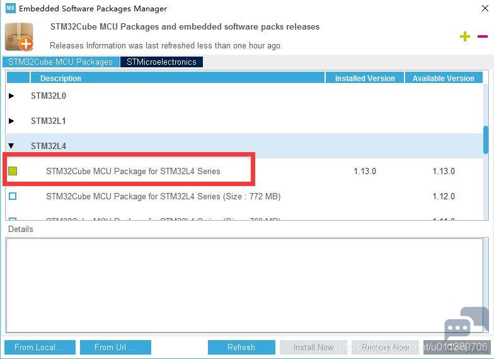Close the Embedded Software Packages Manager window

tap(485, 8)
